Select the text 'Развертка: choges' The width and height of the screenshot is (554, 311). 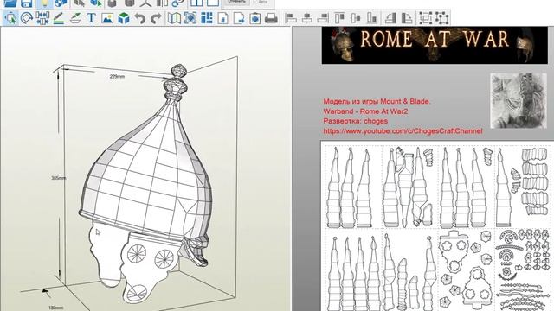pos(356,121)
